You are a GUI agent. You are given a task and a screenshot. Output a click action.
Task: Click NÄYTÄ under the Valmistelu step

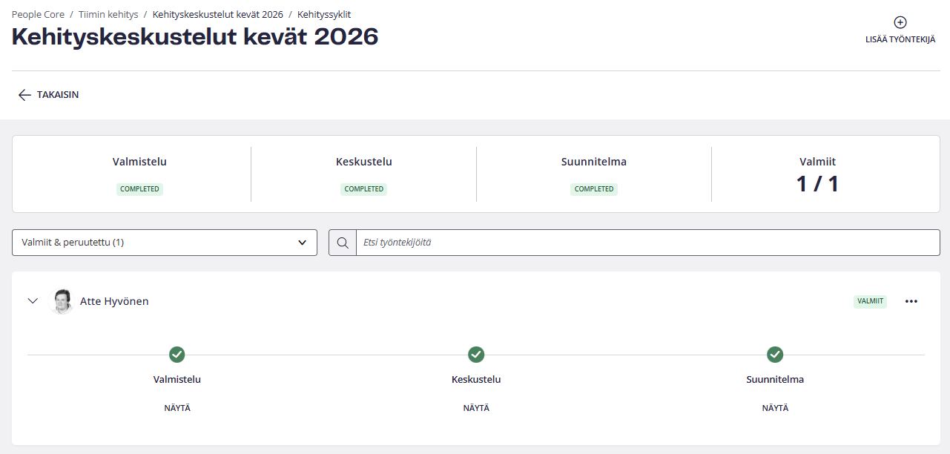(177, 408)
